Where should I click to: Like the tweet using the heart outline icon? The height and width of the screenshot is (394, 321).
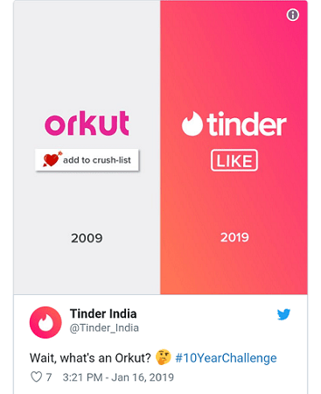[36, 376]
